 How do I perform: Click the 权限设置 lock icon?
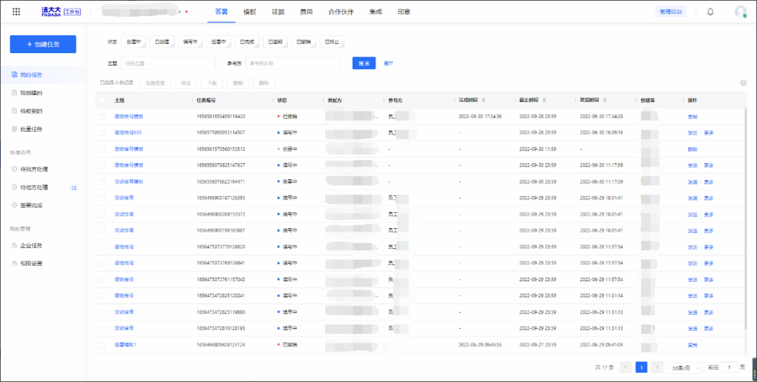(15, 264)
